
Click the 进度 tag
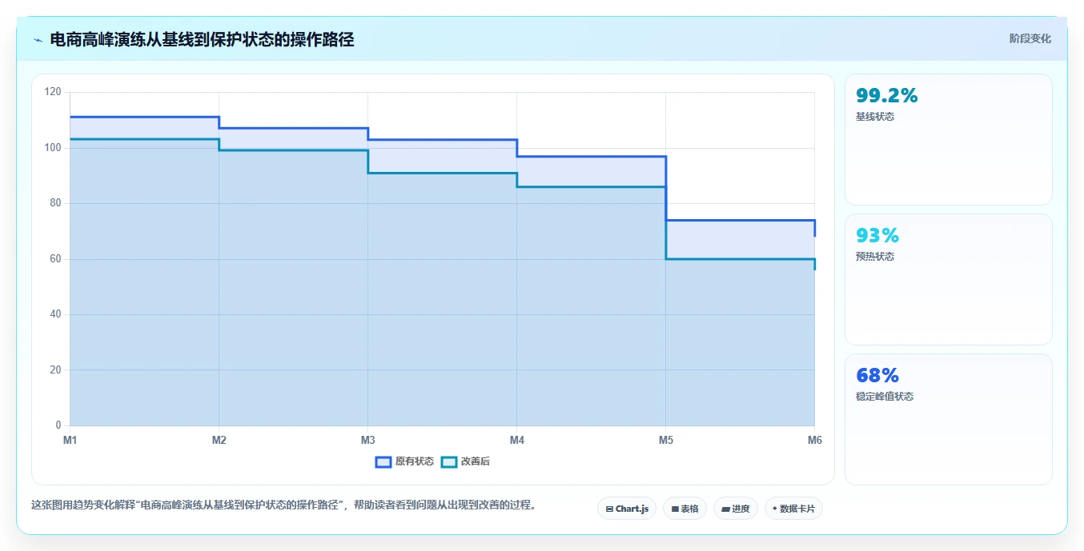[x=736, y=509]
